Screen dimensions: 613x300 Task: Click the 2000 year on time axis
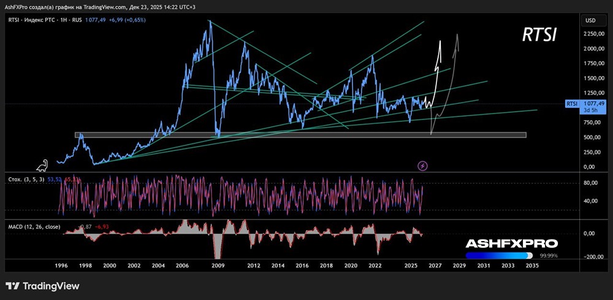(110, 265)
